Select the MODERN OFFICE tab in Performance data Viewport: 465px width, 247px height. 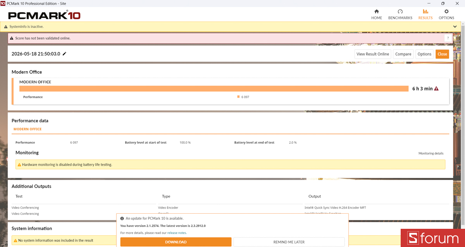pyautogui.click(x=28, y=129)
